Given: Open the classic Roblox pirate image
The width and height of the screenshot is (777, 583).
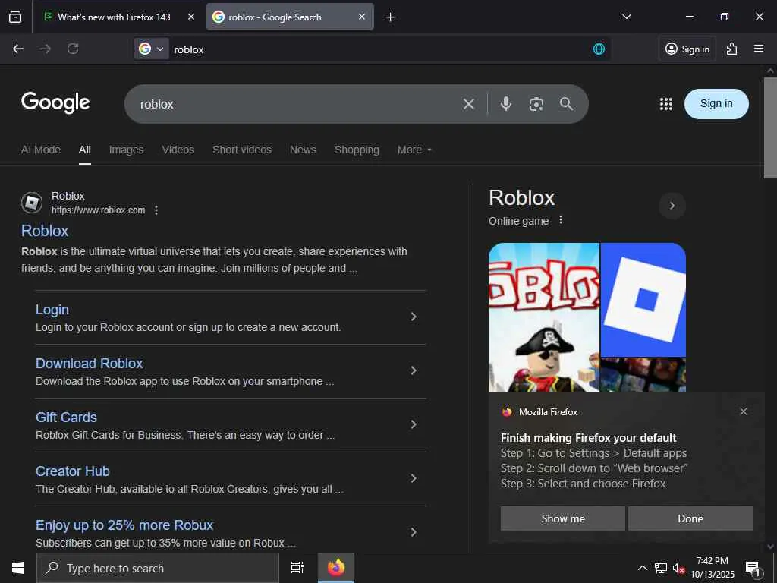Looking at the screenshot, I should pos(543,317).
